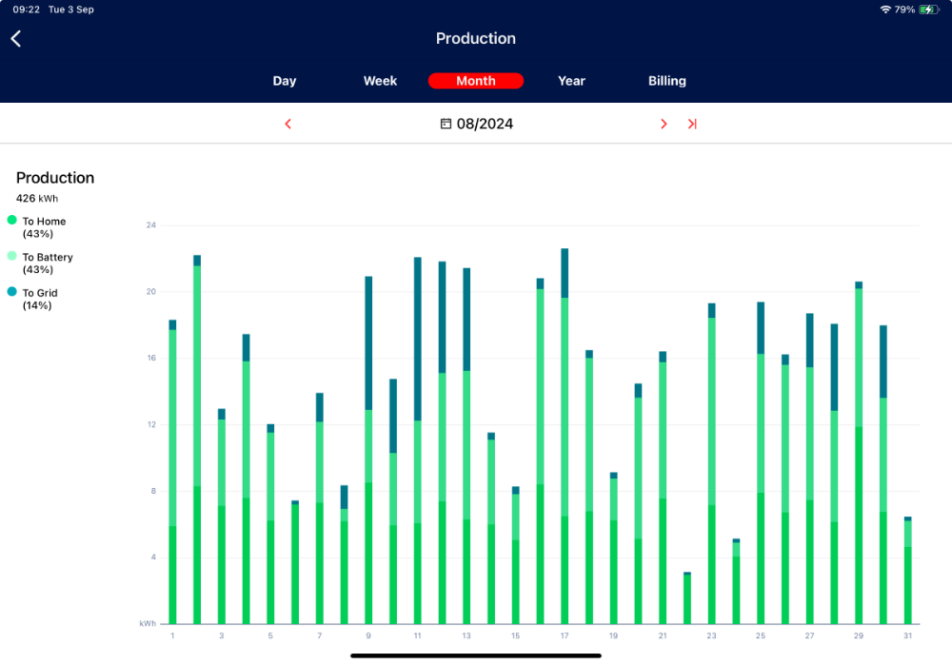Switch to the Week tab
Image resolution: width=952 pixels, height=664 pixels.
(x=380, y=81)
